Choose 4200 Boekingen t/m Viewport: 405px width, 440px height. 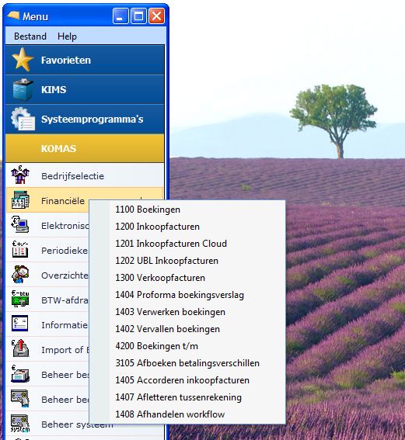(x=187, y=346)
